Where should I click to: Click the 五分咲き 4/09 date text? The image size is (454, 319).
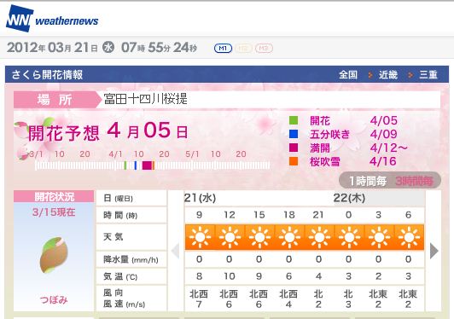384,134
